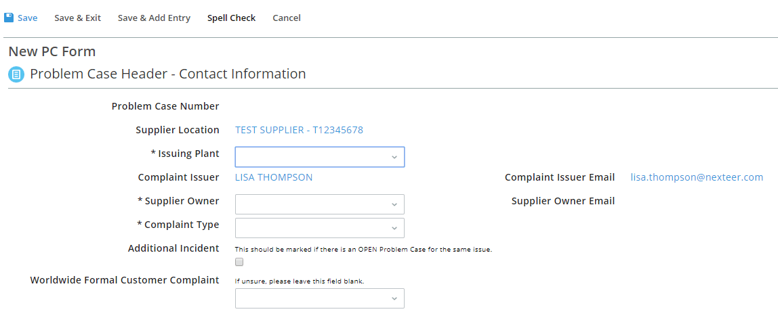Screen dimensions: 778x320
Task: Choose Save & Exit in toolbar
Action: pyautogui.click(x=77, y=18)
